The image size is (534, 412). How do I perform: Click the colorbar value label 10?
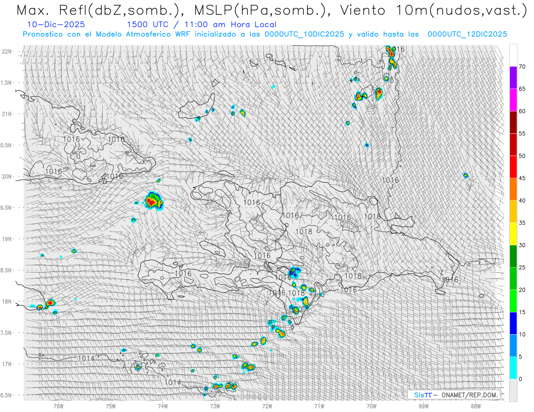522,334
